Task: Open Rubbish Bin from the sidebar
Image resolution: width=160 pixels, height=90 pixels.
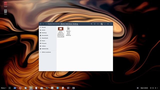Action: (47, 49)
